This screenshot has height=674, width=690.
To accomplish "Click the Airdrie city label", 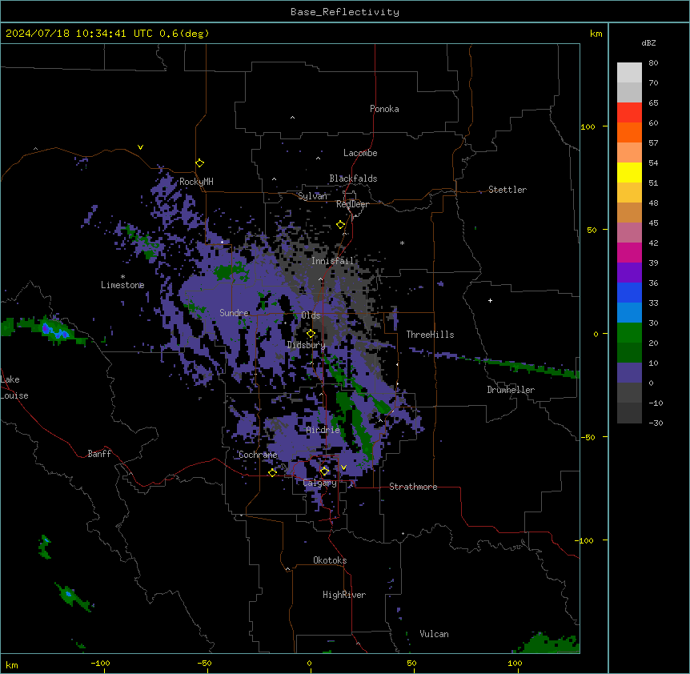I will click(x=323, y=430).
